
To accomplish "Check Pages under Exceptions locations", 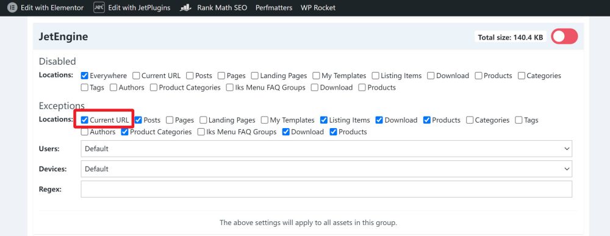I will pyautogui.click(x=170, y=120).
